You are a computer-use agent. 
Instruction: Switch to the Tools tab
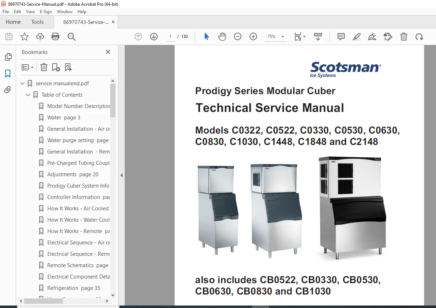point(37,22)
